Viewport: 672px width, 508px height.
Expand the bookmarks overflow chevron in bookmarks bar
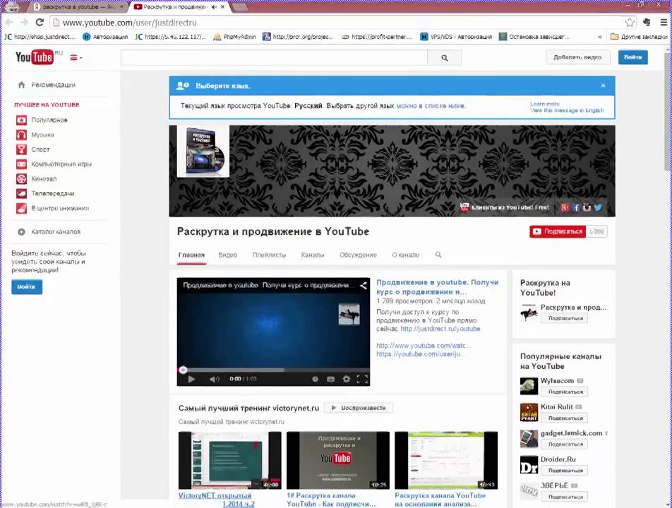600,37
